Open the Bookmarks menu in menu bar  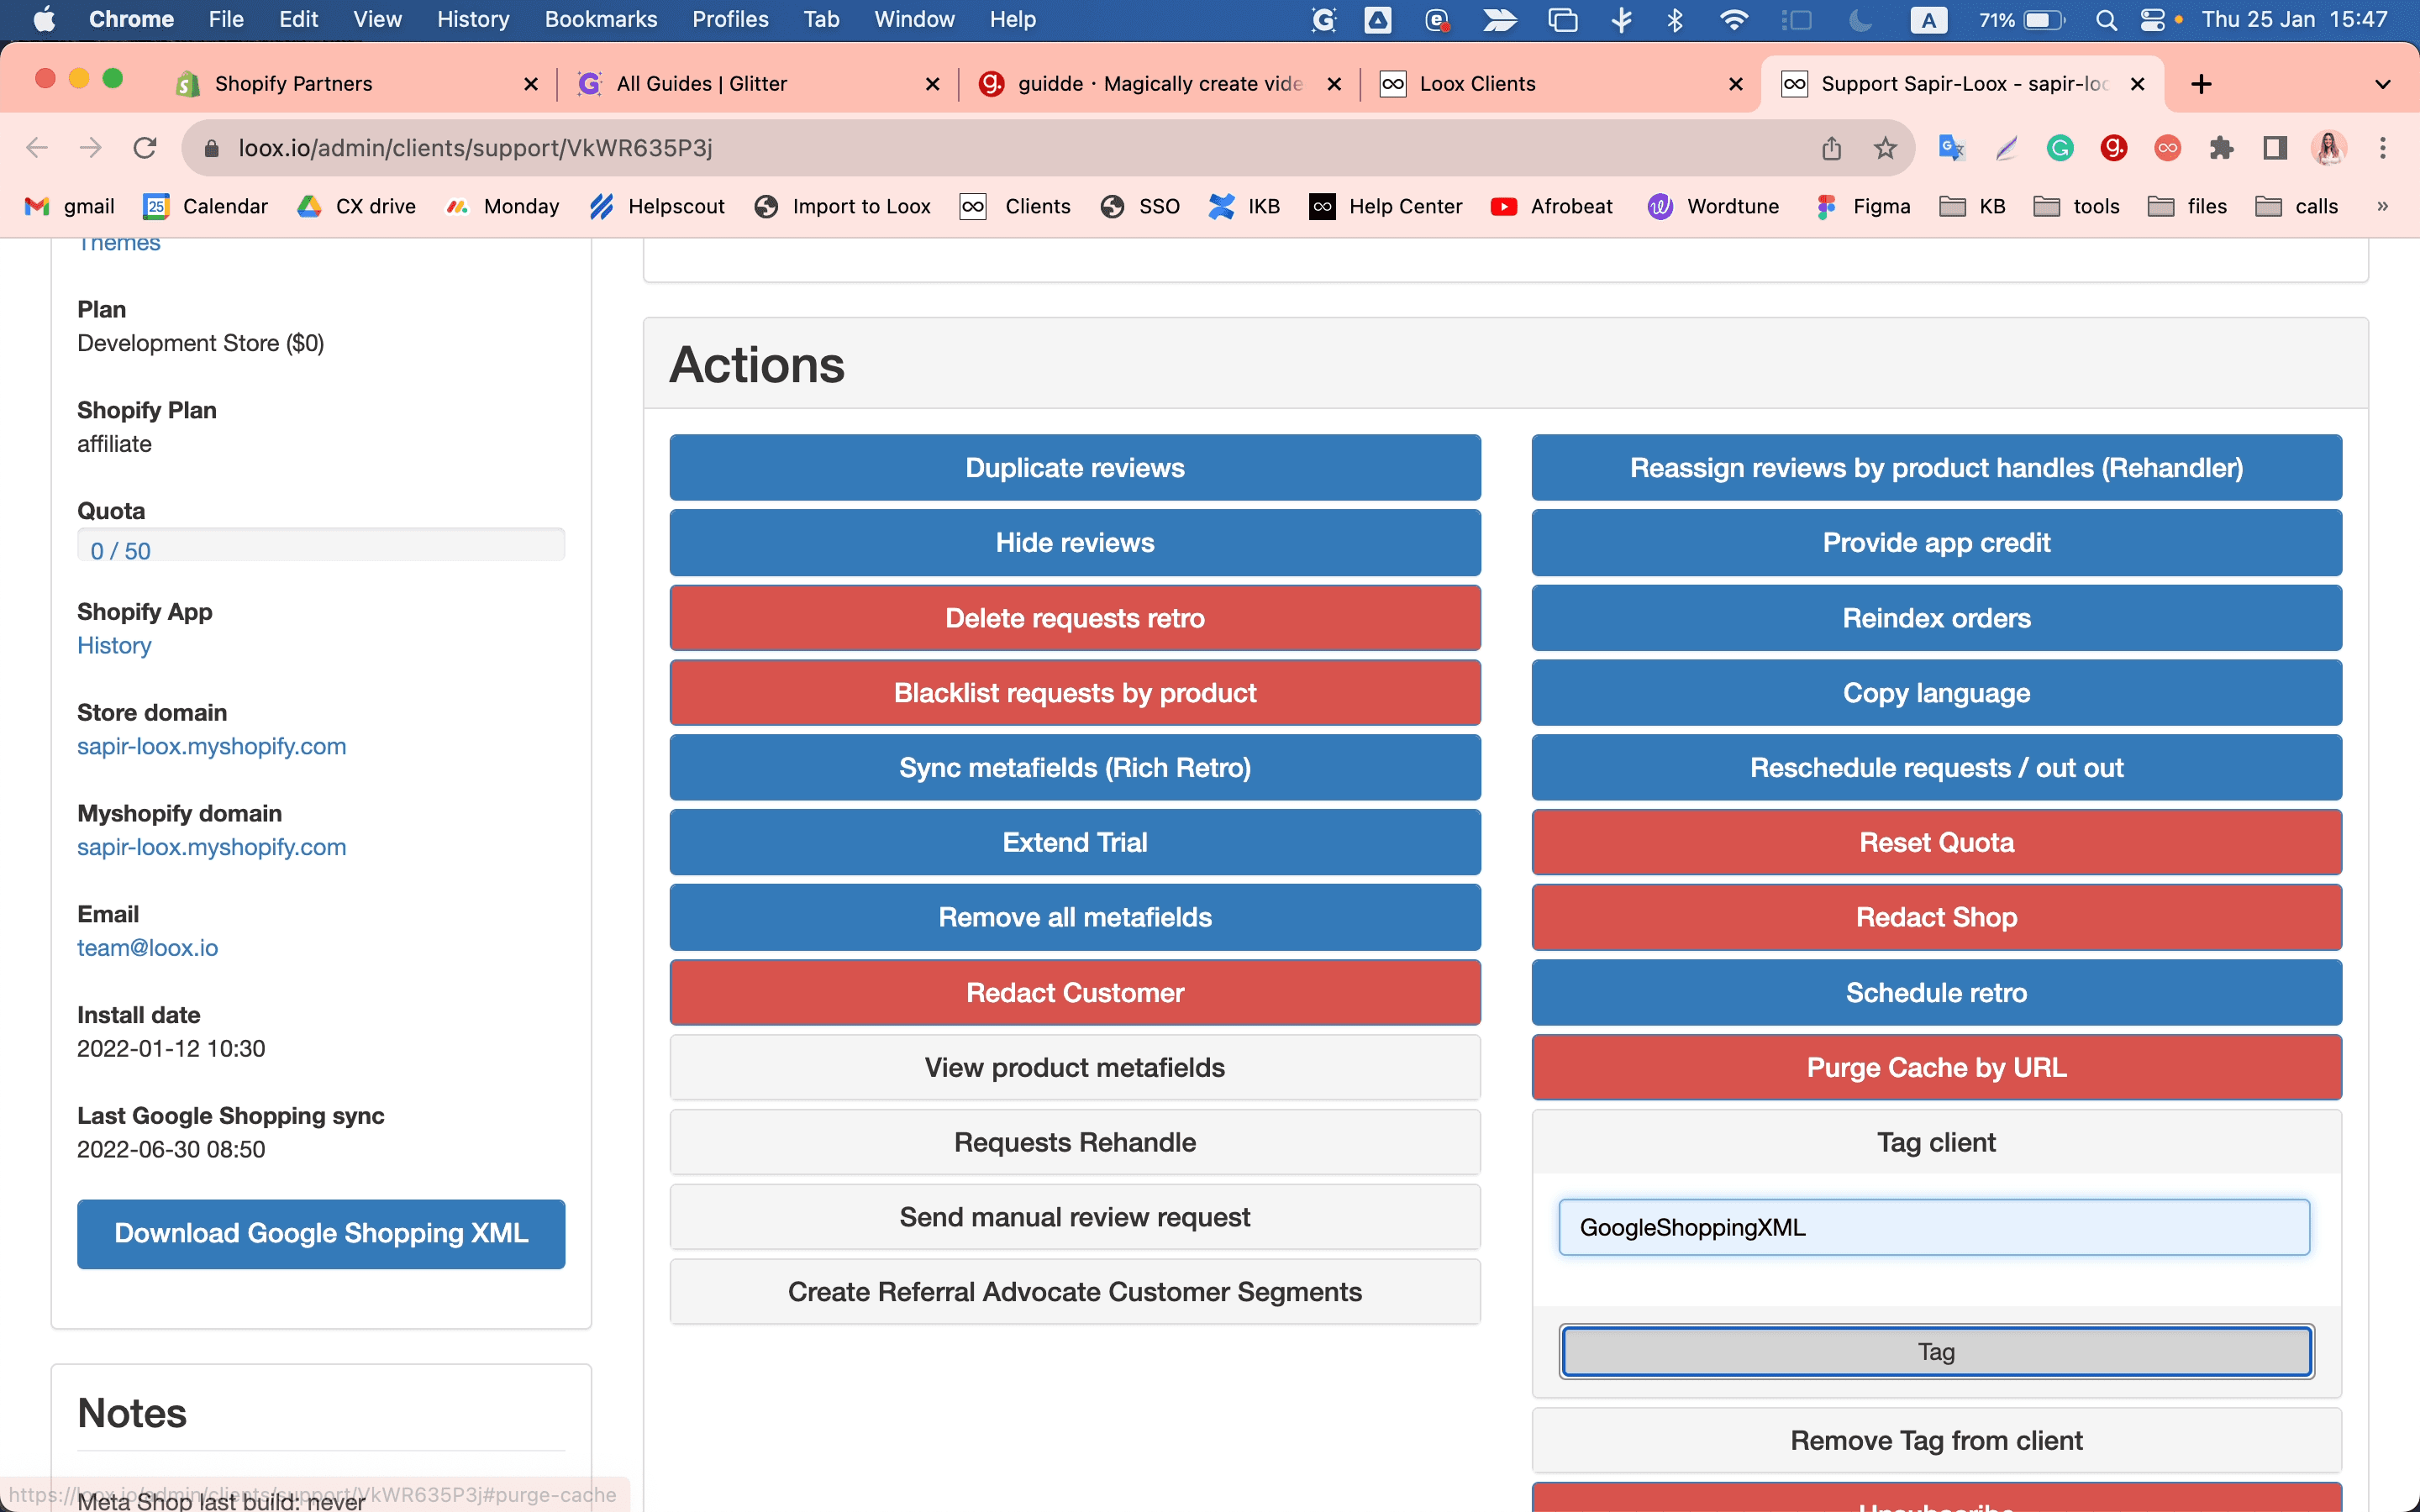point(601,20)
